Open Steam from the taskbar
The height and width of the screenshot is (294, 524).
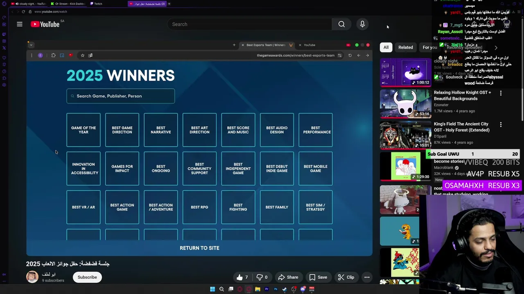coord(285,289)
